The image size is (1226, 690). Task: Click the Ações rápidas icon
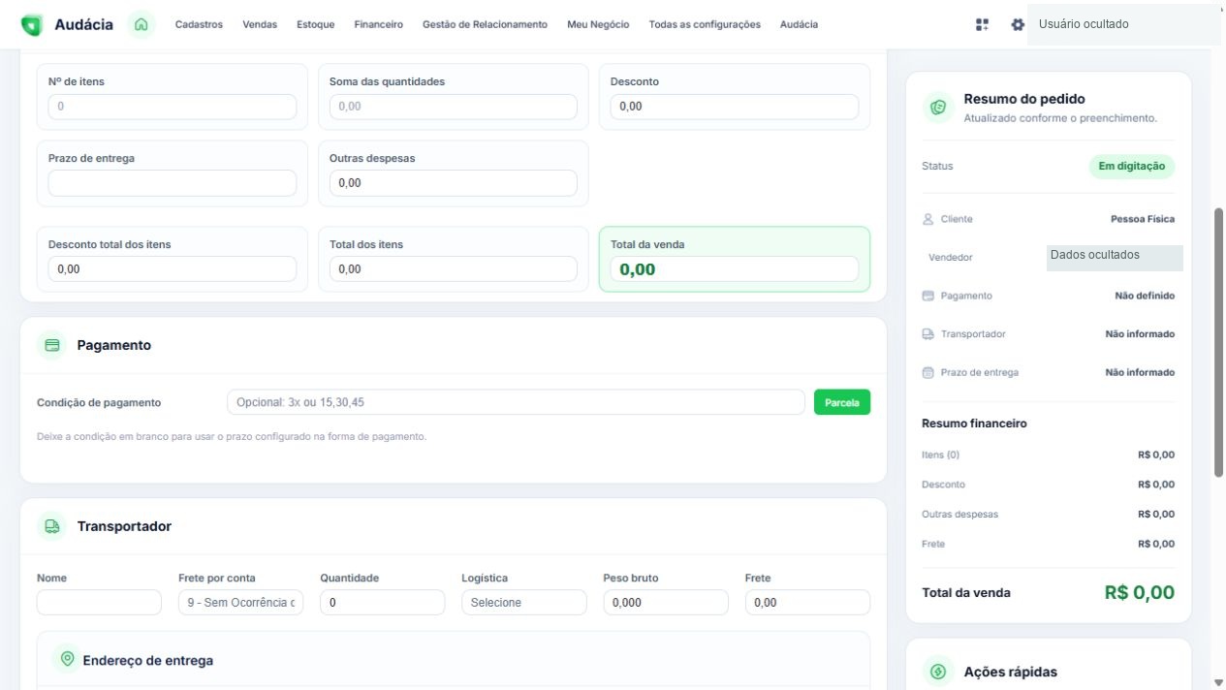coord(937,671)
